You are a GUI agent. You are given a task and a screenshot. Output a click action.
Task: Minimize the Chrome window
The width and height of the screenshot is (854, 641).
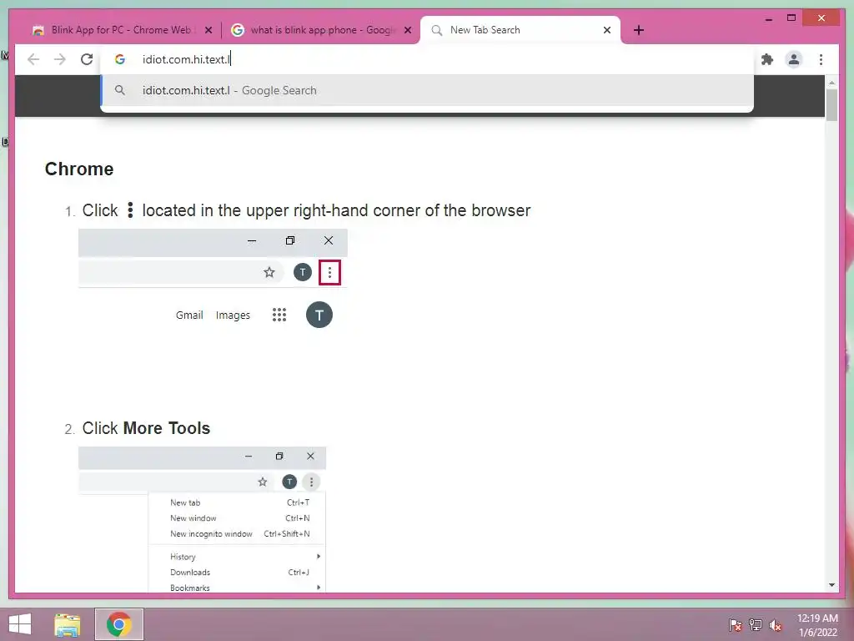(x=768, y=19)
